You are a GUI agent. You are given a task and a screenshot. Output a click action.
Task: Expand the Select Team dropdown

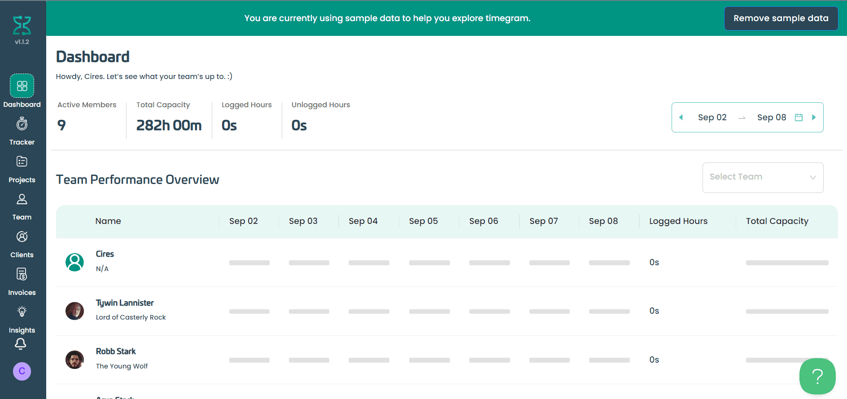click(763, 177)
